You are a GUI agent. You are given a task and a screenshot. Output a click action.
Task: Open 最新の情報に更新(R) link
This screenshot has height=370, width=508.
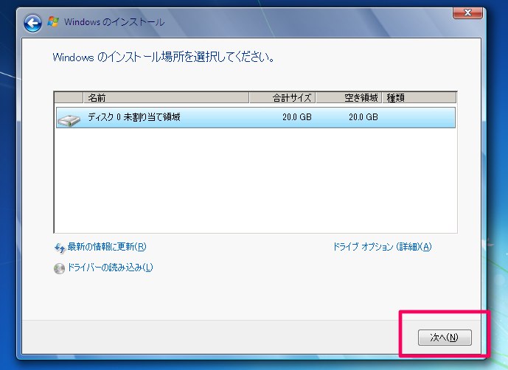pos(107,247)
